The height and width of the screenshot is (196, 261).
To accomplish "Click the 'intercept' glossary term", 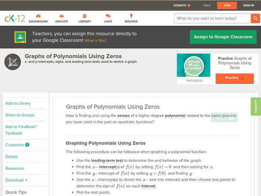I will click(x=107, y=167).
